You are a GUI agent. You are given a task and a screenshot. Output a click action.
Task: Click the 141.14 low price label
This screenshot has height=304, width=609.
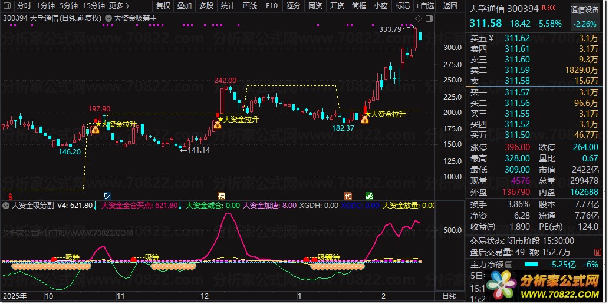click(199, 150)
